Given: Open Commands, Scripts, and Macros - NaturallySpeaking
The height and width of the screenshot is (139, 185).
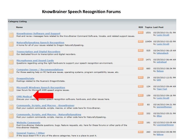Looking at the screenshot, I should point(49,115).
